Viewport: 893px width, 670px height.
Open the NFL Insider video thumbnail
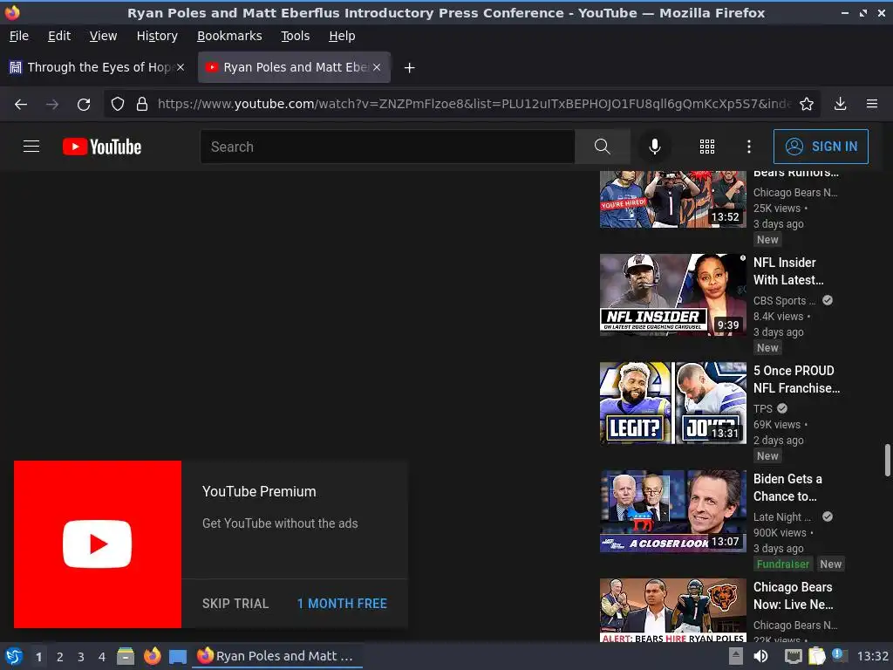(x=672, y=295)
